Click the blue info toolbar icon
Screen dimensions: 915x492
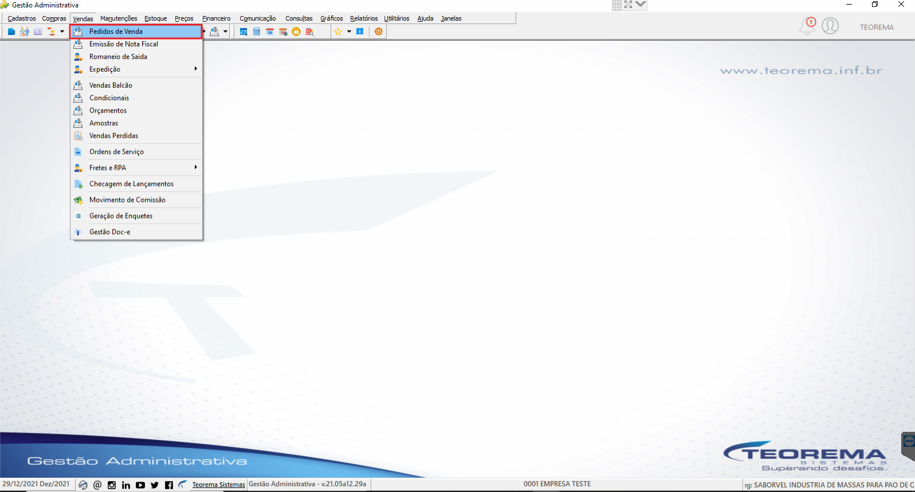point(360,32)
